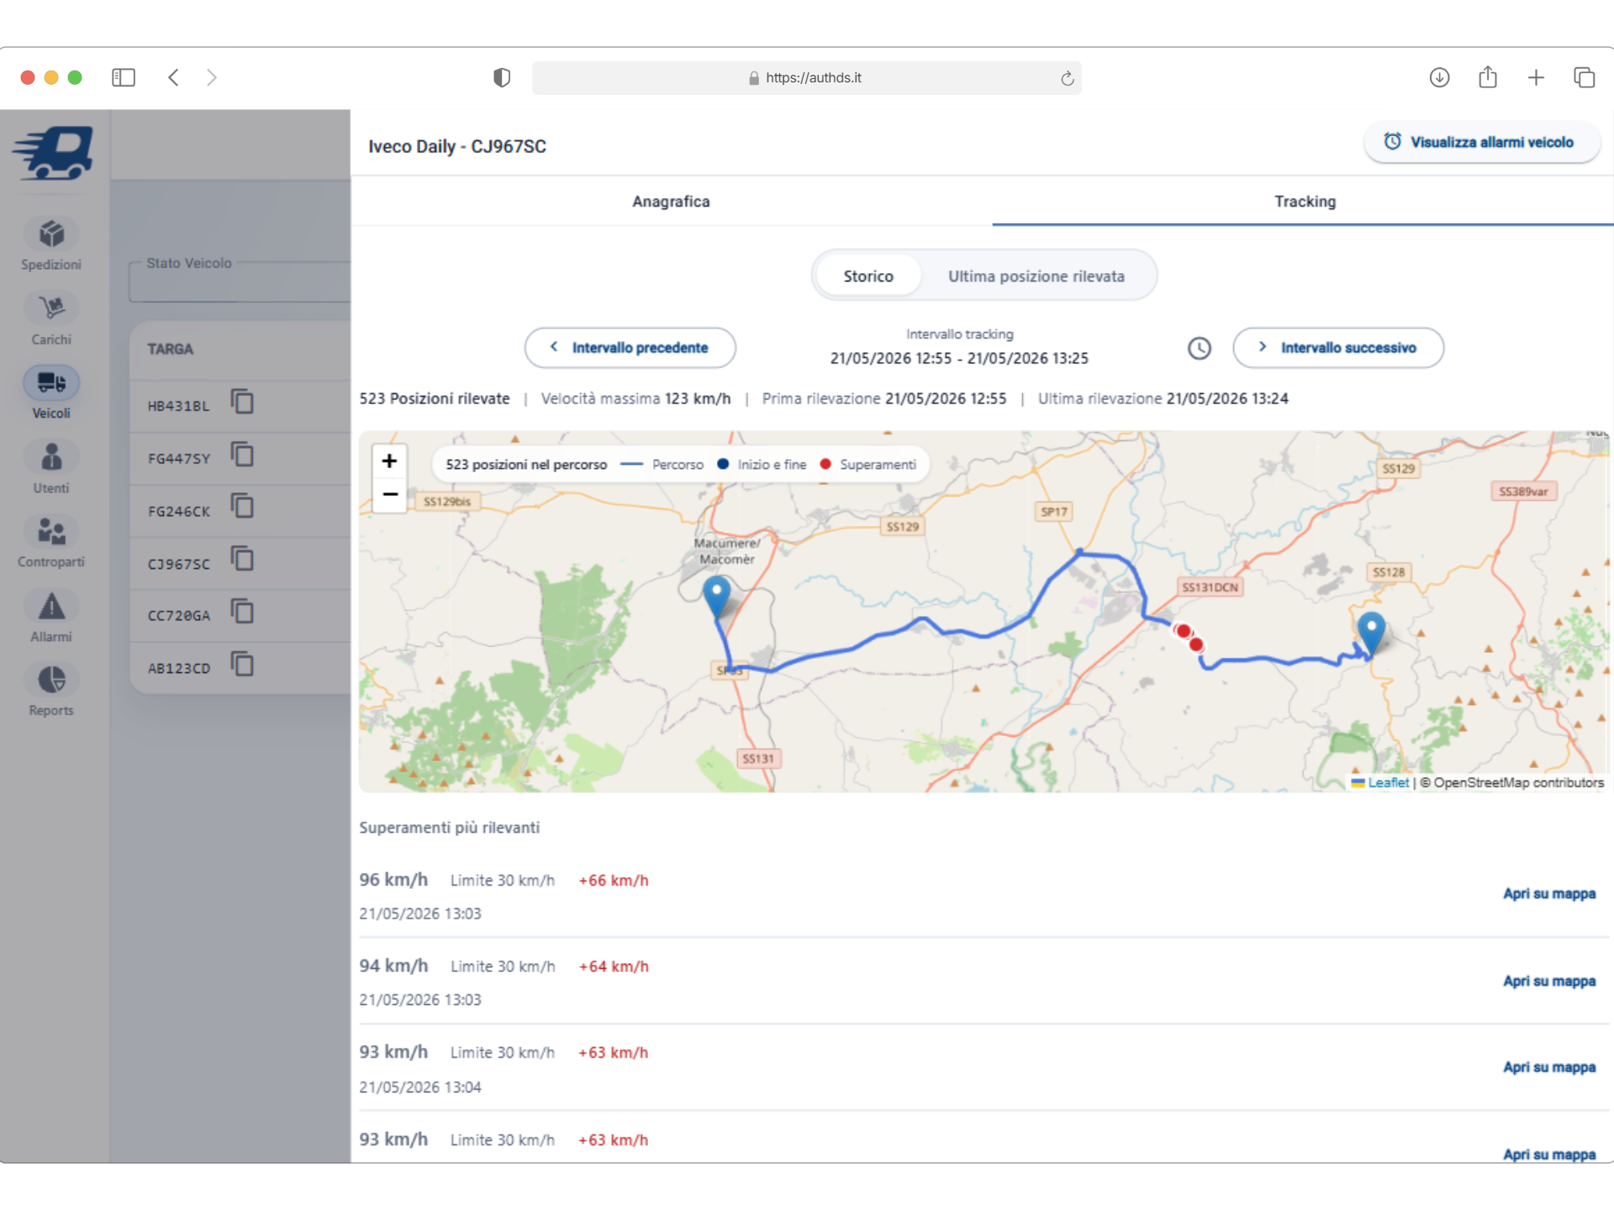Copy plate FG246CK icon
The width and height of the screenshot is (1614, 1210).
click(x=242, y=507)
